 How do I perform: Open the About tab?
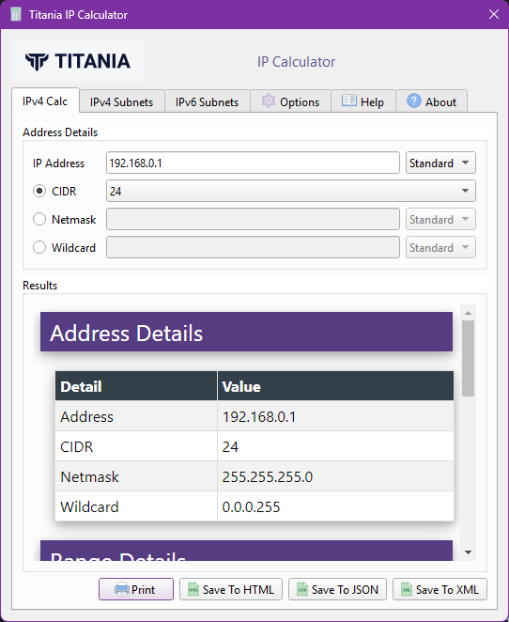431,102
